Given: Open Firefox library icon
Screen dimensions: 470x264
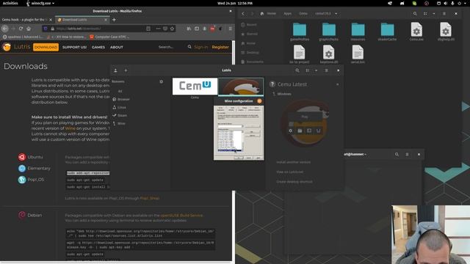Looking at the screenshot, I should pyautogui.click(x=189, y=29).
